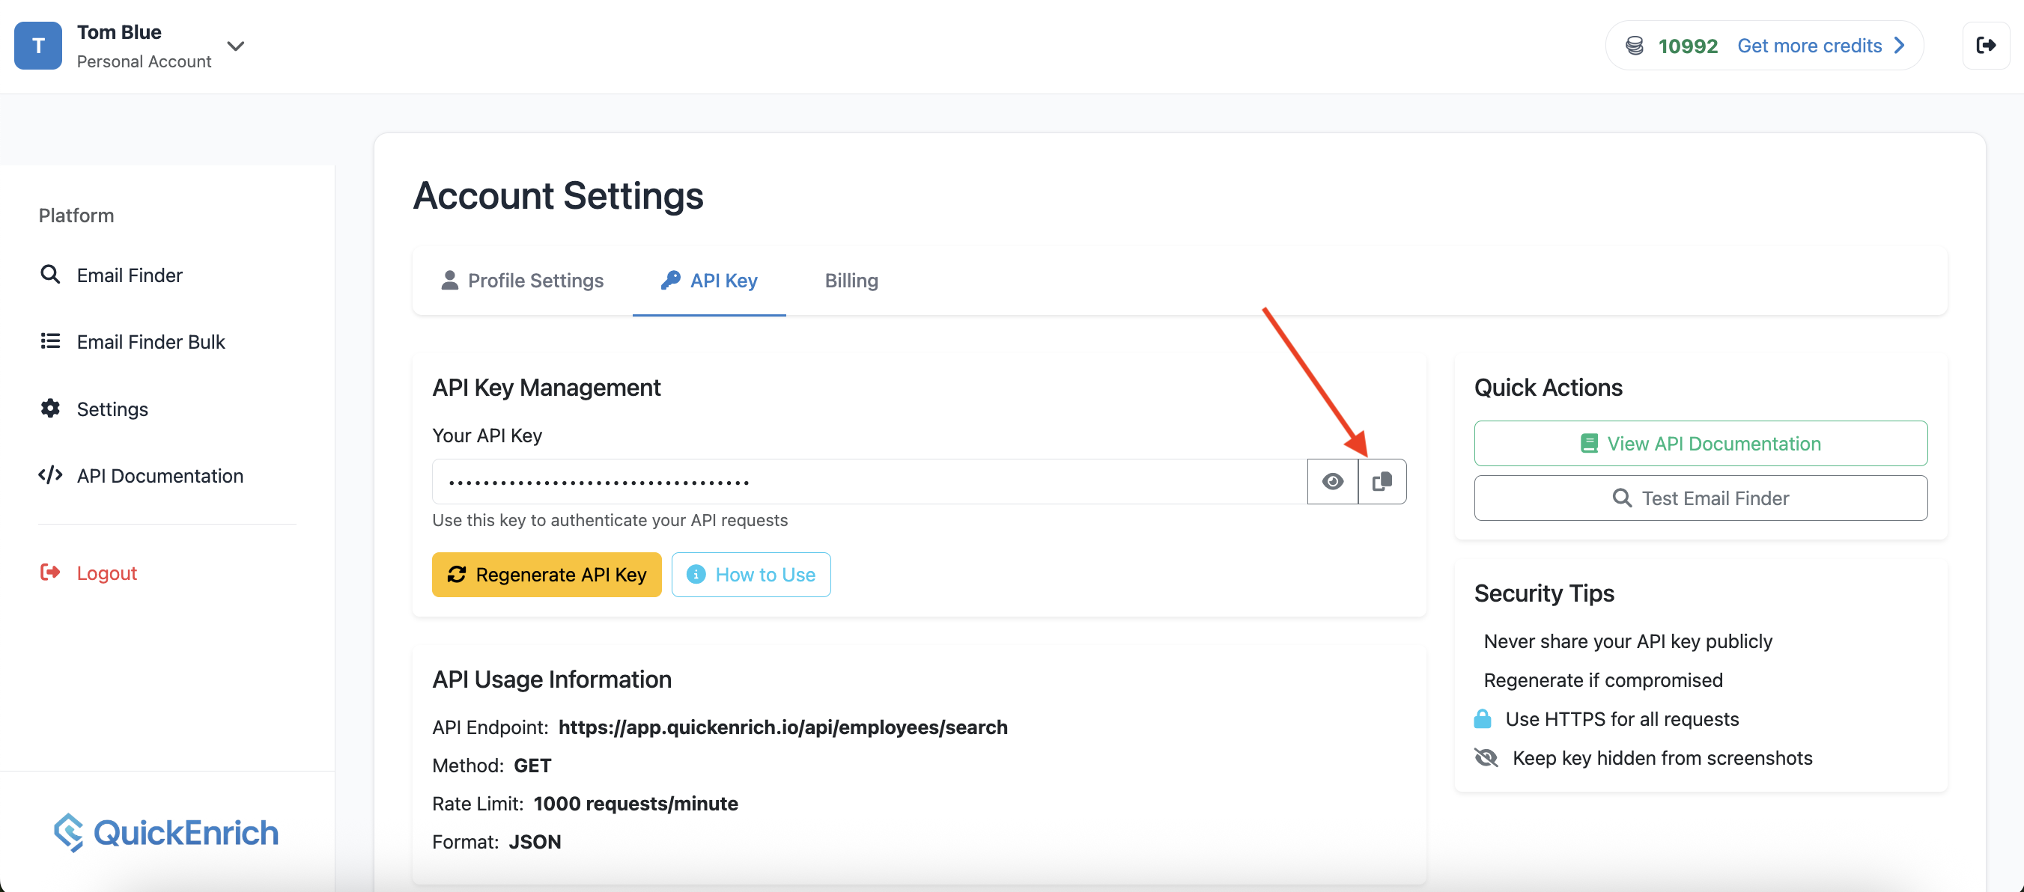The width and height of the screenshot is (2024, 892).
Task: Open Email Finder Bulk list item
Action: tap(150, 341)
